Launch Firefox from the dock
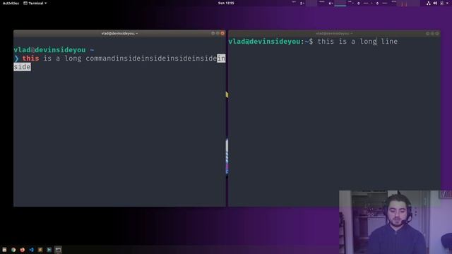This screenshot has height=254, width=452. (23, 250)
